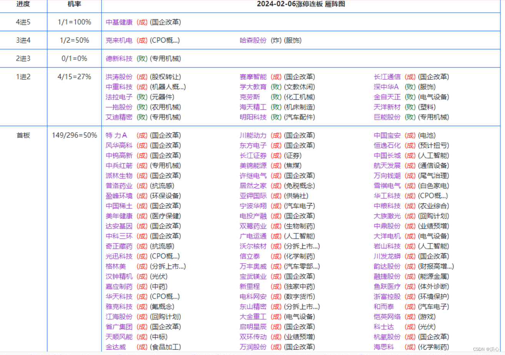
Task: Select 航天发展 stock name
Action: (387, 165)
